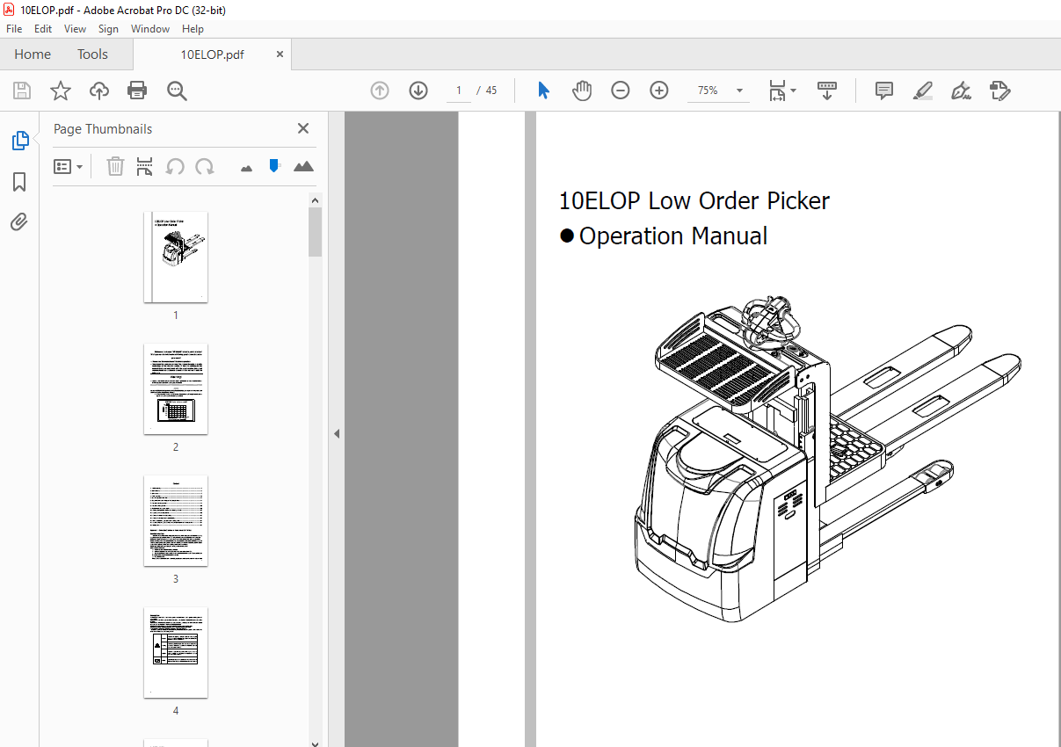The height and width of the screenshot is (747, 1061).
Task: Open the Help menu
Action: tap(193, 29)
